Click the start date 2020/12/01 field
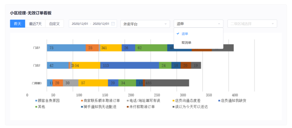Image resolution: width=292 pixels, height=128 pixels. tap(80, 24)
